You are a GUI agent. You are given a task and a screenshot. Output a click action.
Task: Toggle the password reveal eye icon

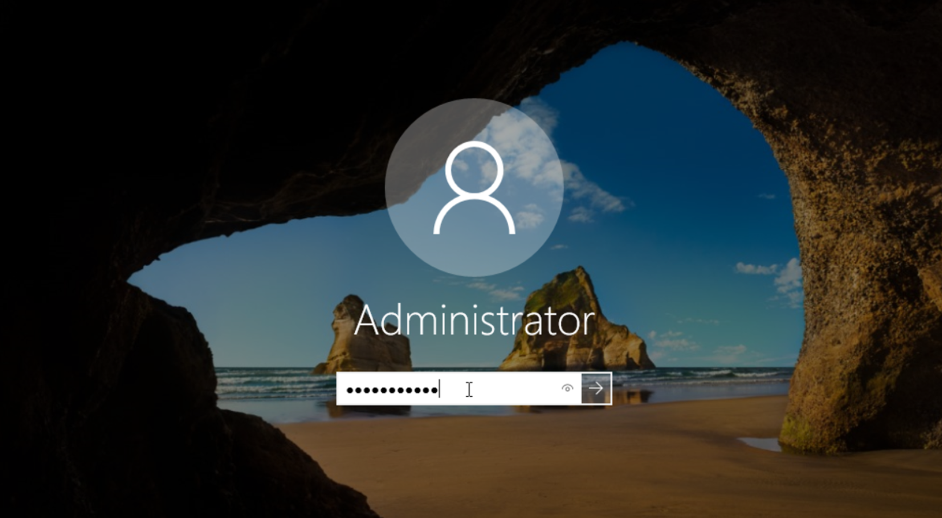click(567, 388)
